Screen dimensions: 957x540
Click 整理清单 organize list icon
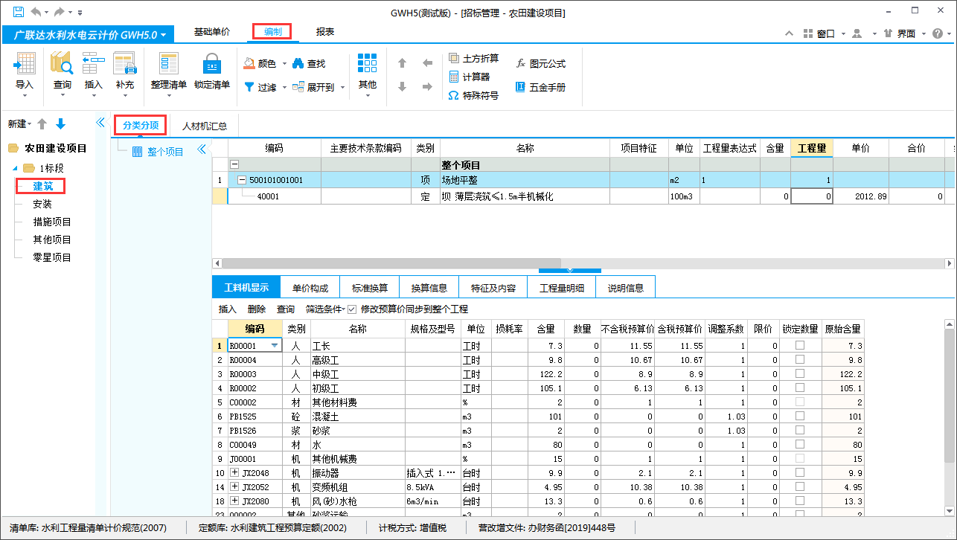click(x=169, y=64)
